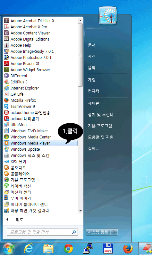
Task: Click the Windows Start orb
Action: (8, 249)
